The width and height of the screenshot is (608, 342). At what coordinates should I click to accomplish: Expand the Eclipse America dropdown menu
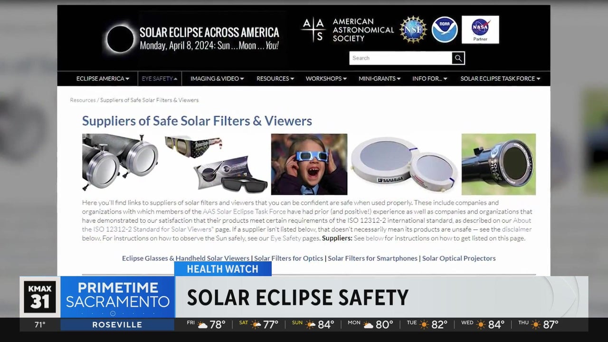tap(103, 79)
